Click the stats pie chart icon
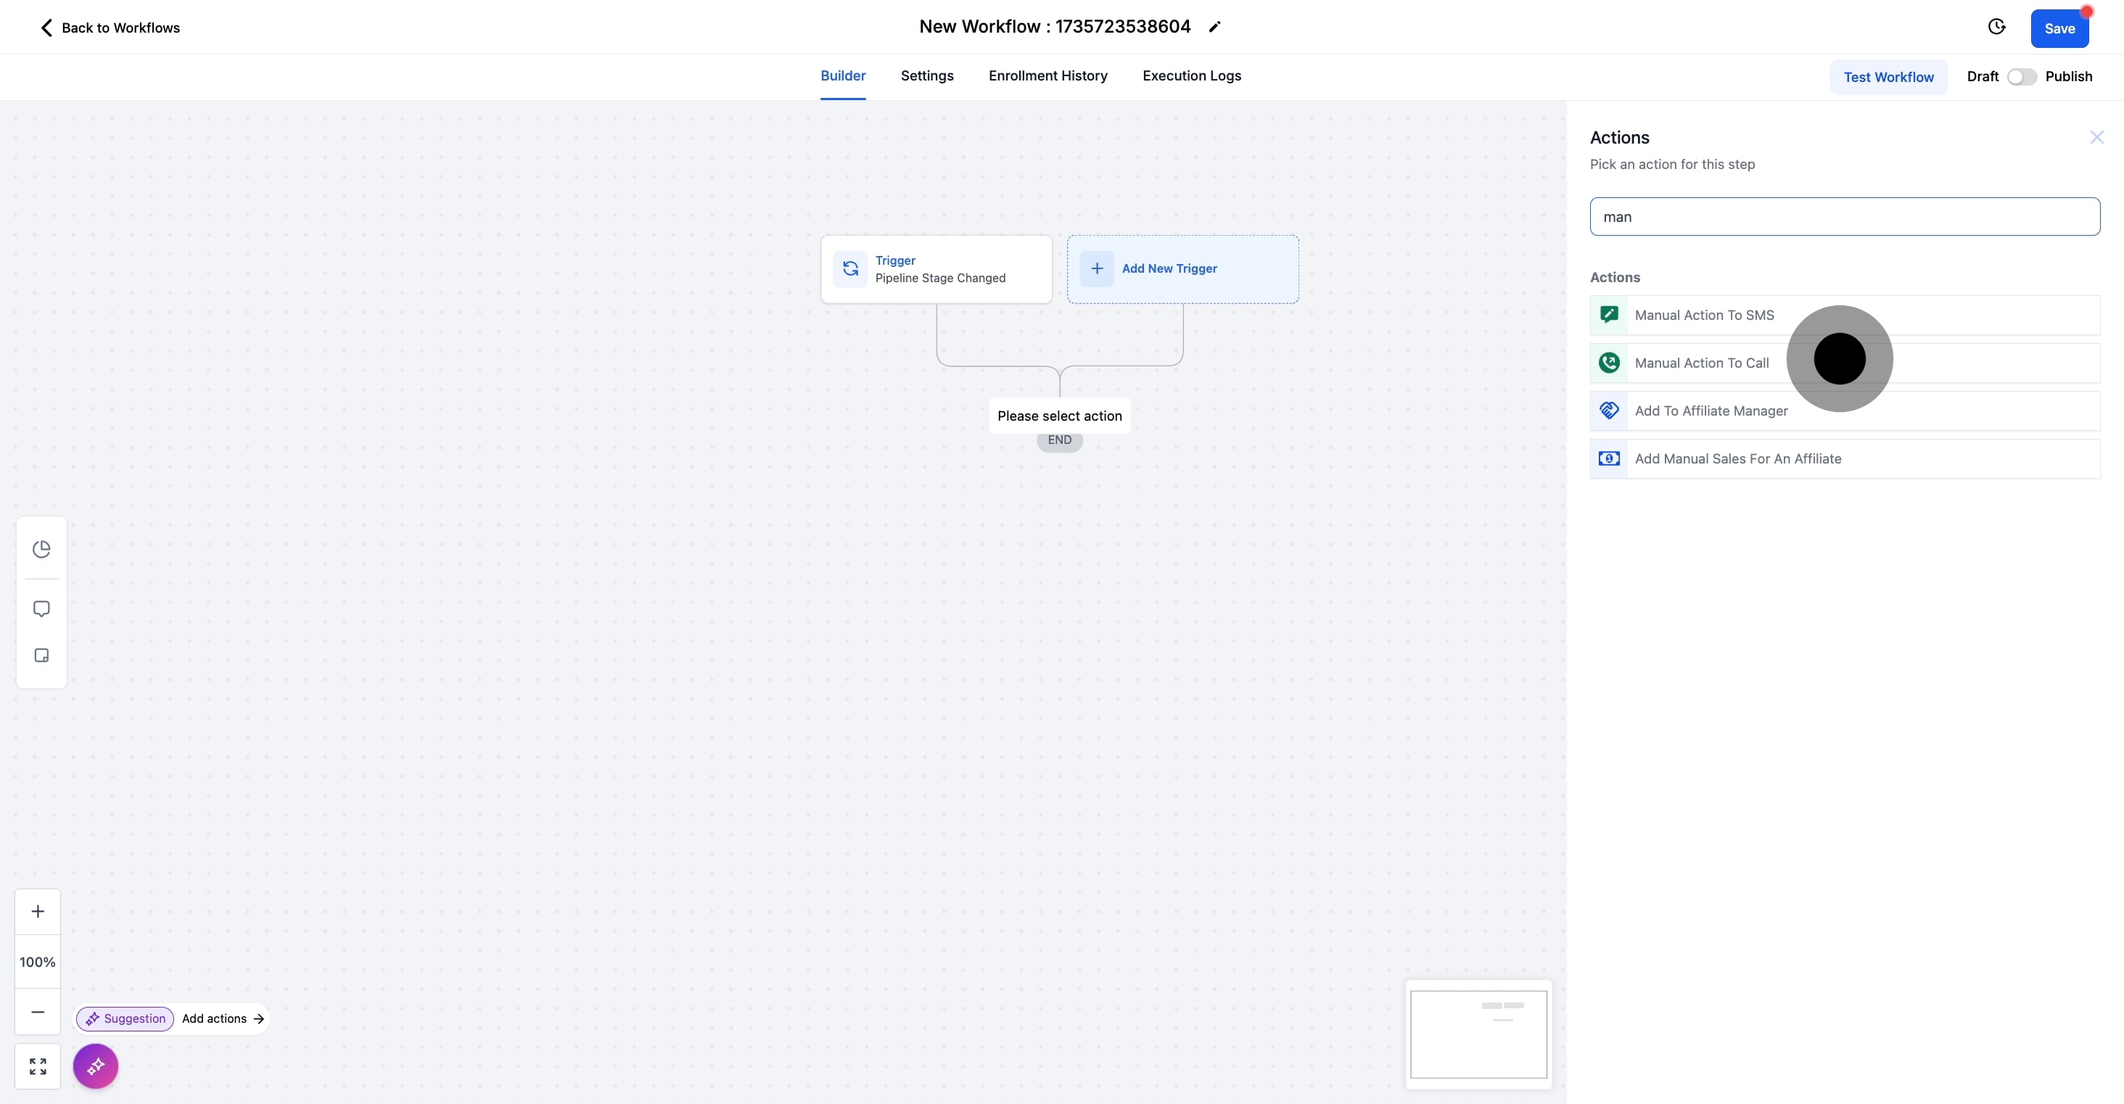Image resolution: width=2124 pixels, height=1104 pixels. click(x=41, y=549)
